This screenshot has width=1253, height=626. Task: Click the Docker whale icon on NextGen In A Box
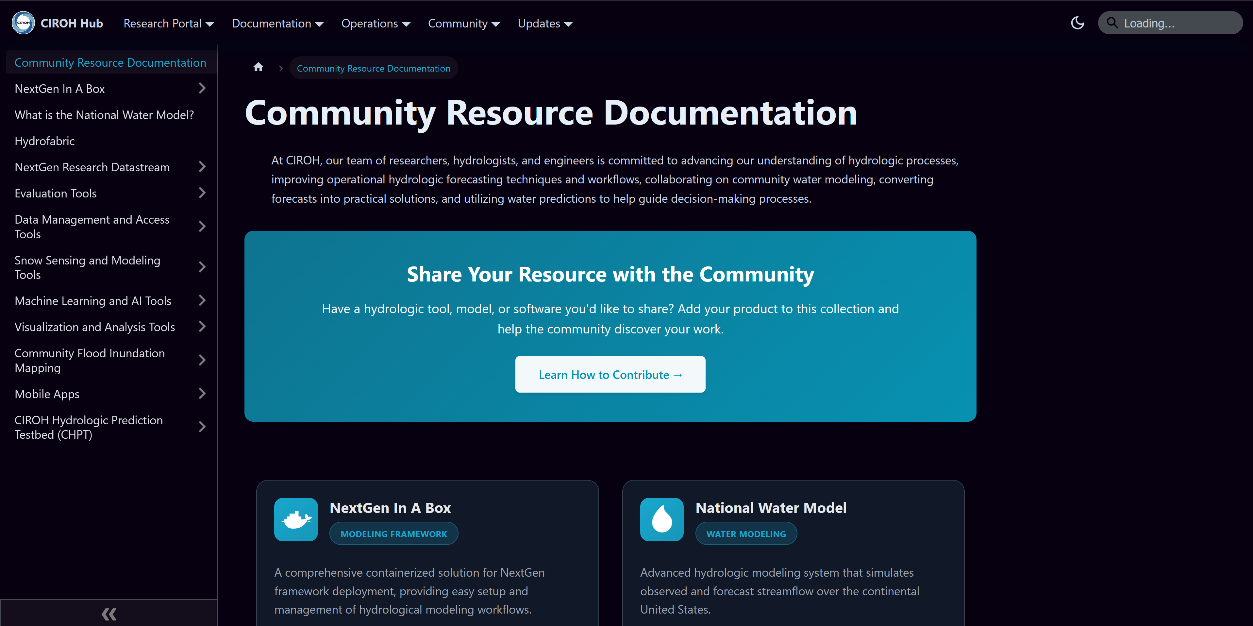click(296, 519)
